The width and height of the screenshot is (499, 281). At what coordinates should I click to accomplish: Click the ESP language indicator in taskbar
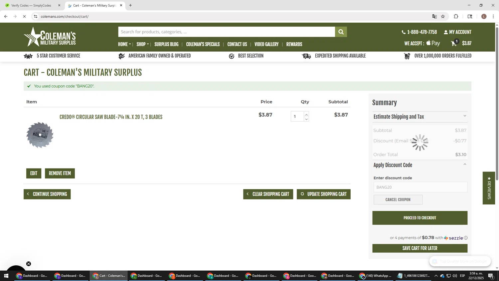coord(462,276)
